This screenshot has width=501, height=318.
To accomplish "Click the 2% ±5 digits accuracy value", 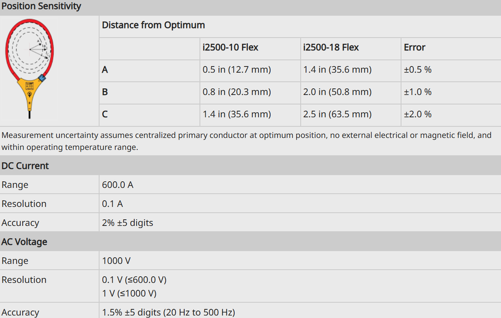I will point(127,223).
